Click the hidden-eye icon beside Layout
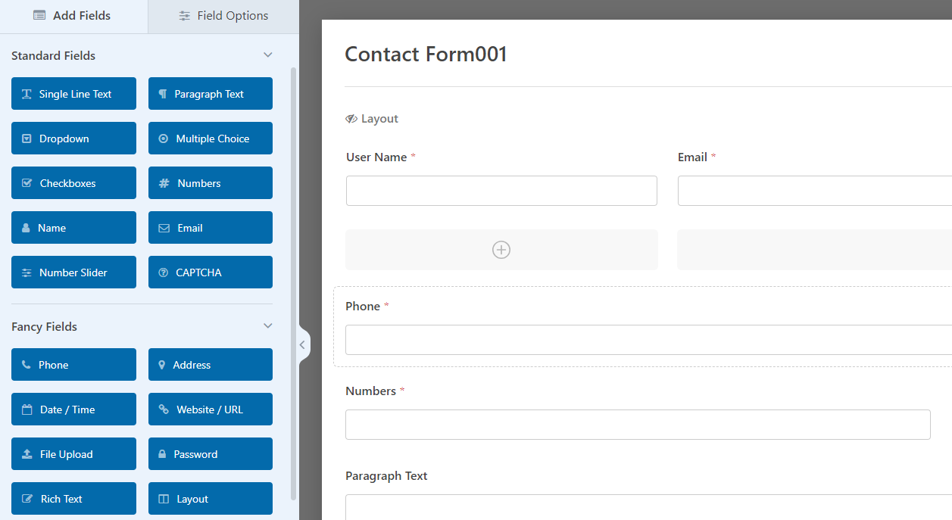 (351, 119)
